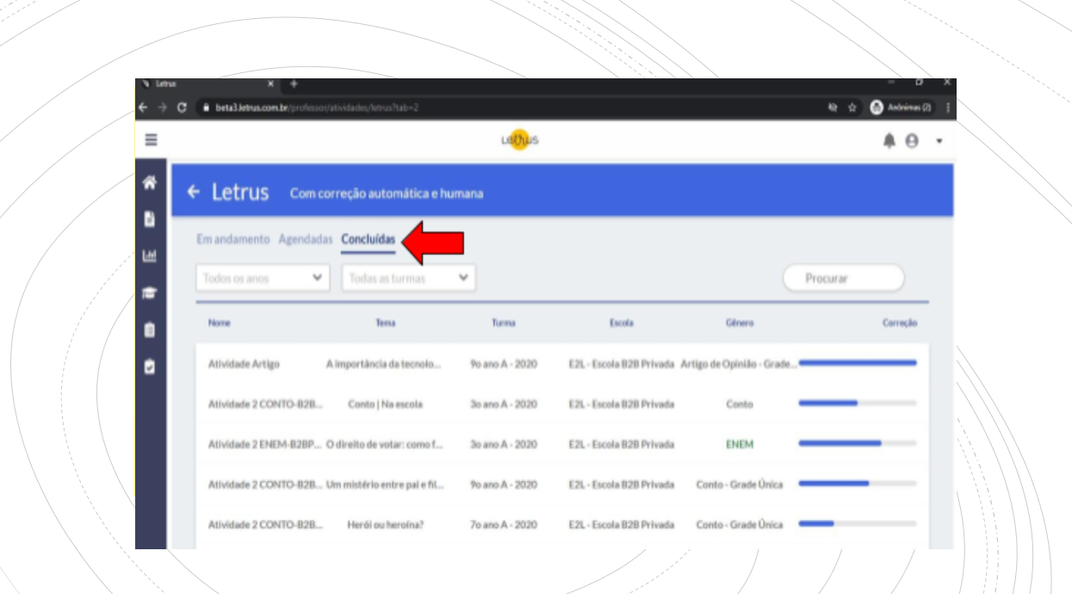
Task: Click A importância da tecnolo... theme cell
Action: click(x=384, y=364)
